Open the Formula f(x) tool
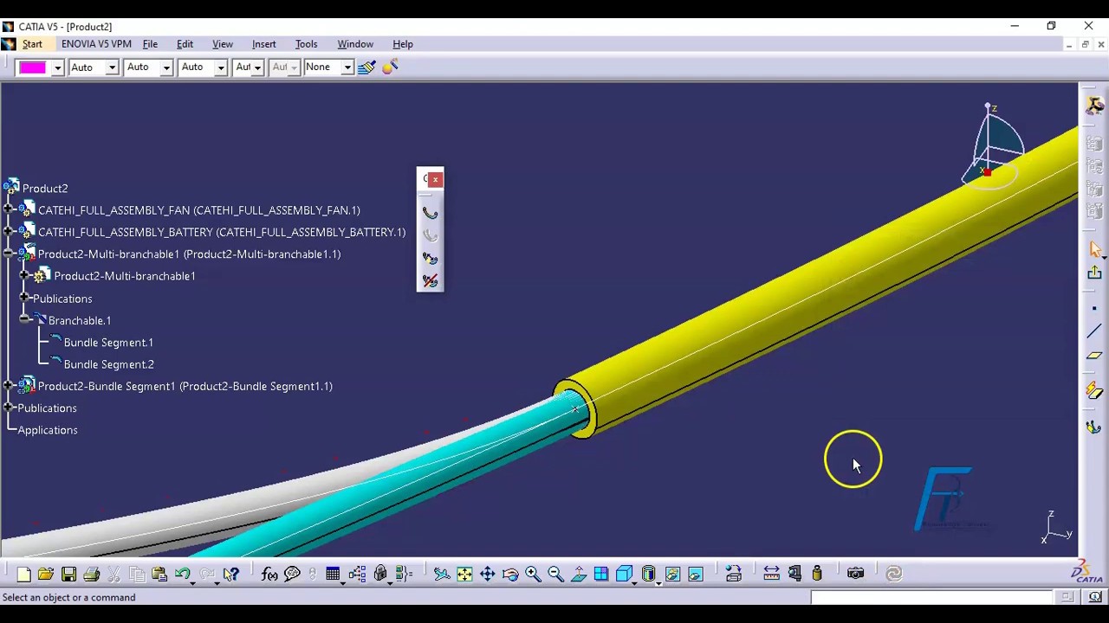The height and width of the screenshot is (623, 1109). click(269, 574)
